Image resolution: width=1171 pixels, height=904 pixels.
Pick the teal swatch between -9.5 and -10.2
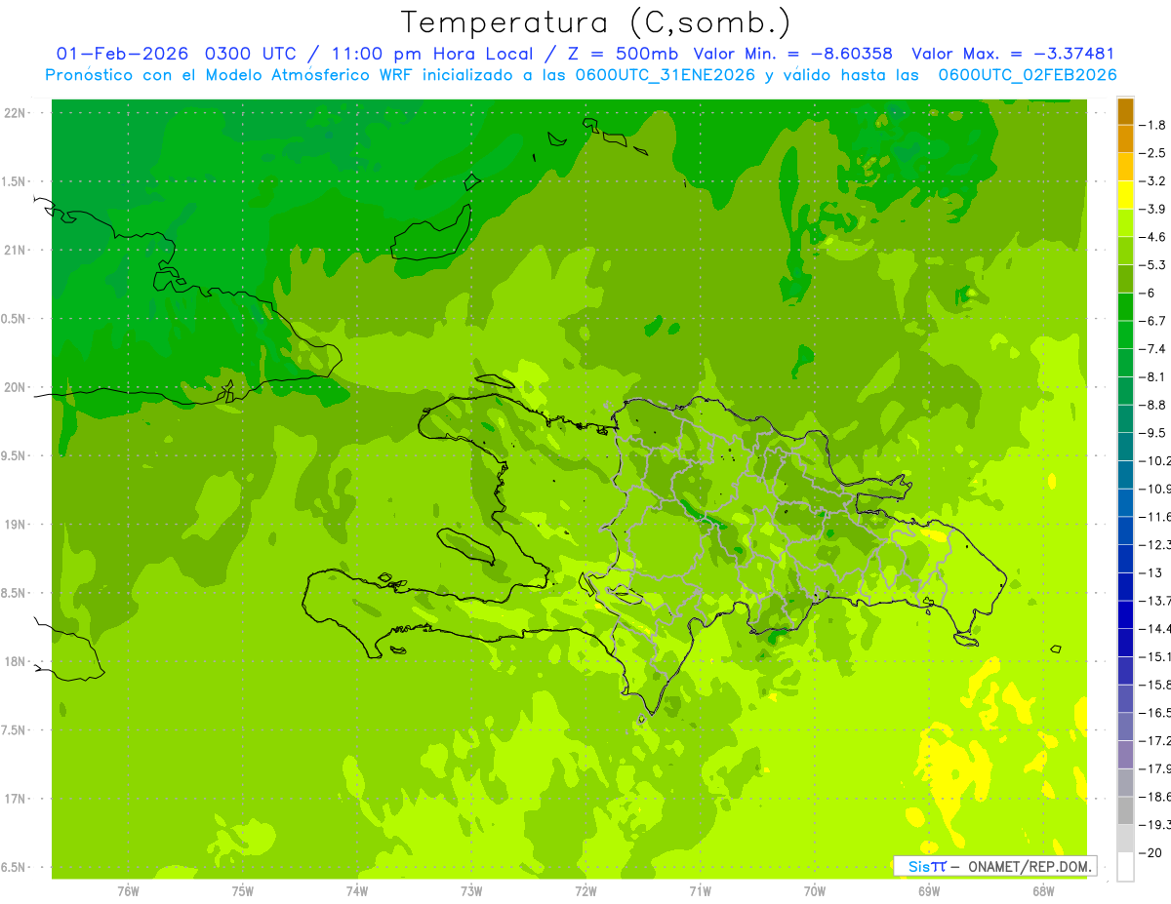tap(1125, 447)
